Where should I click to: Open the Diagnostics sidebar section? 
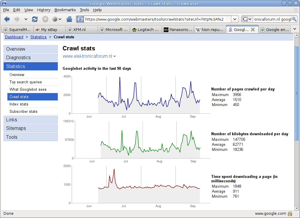click(31, 58)
